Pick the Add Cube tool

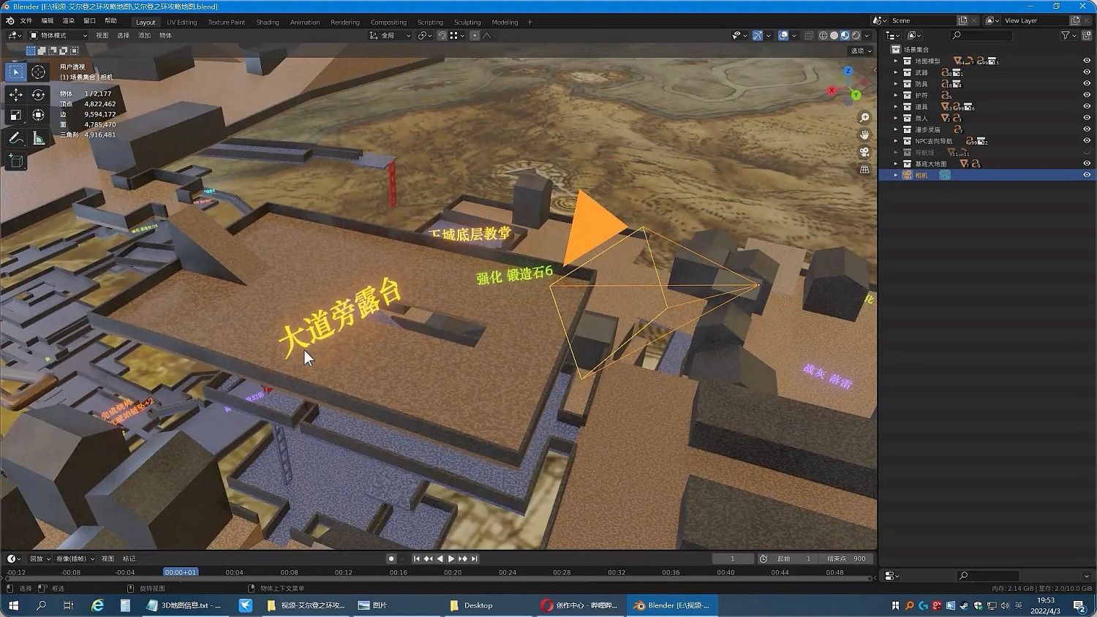[15, 161]
